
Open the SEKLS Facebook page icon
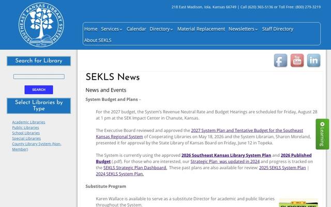tap(280, 61)
